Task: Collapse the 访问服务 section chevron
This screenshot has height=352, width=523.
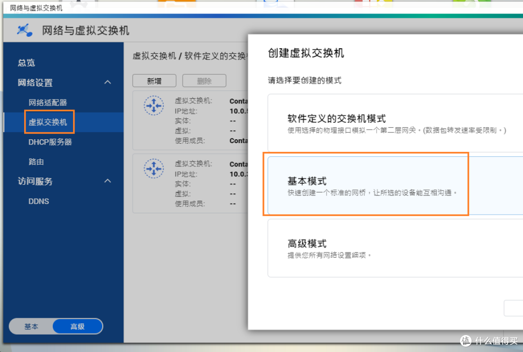Action: (108, 181)
